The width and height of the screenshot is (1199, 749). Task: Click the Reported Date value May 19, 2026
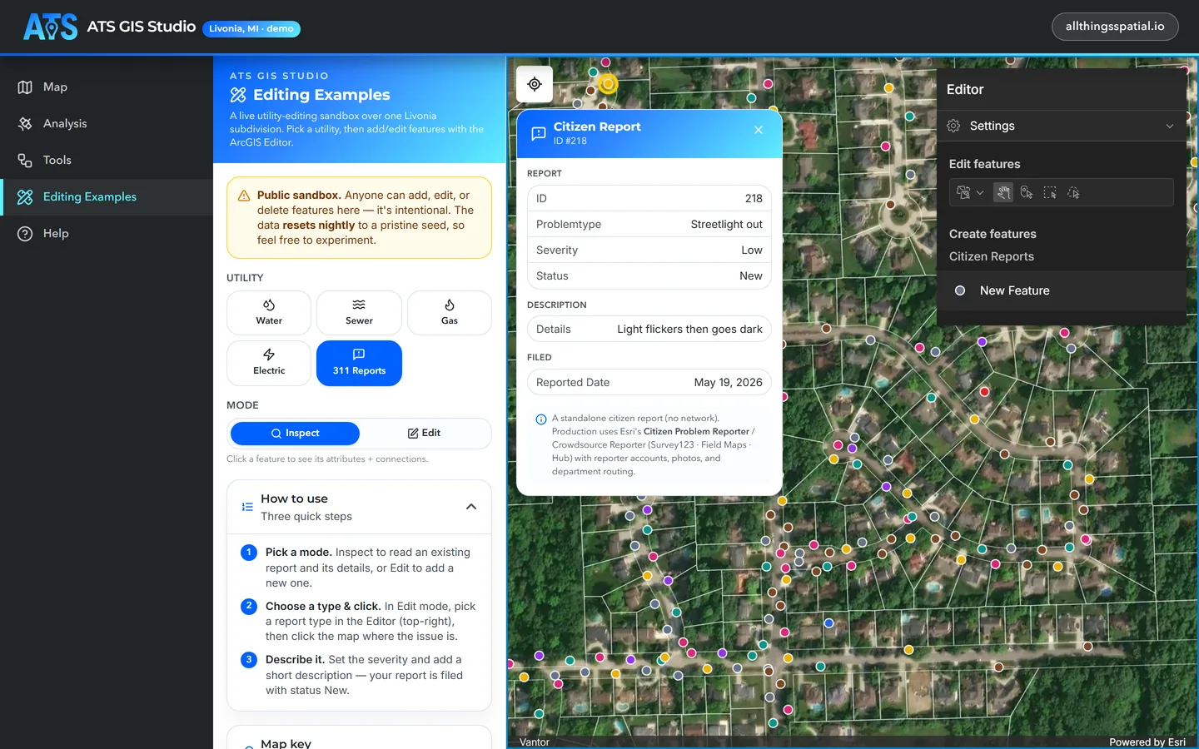[729, 383]
